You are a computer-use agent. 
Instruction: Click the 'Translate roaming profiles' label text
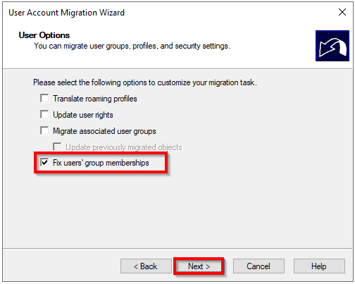(x=95, y=99)
